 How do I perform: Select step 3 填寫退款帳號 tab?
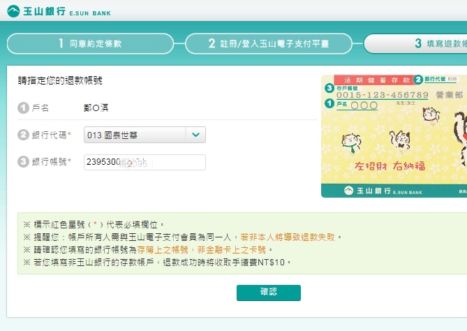[415, 43]
